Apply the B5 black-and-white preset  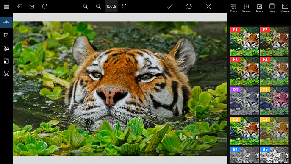[274, 155]
